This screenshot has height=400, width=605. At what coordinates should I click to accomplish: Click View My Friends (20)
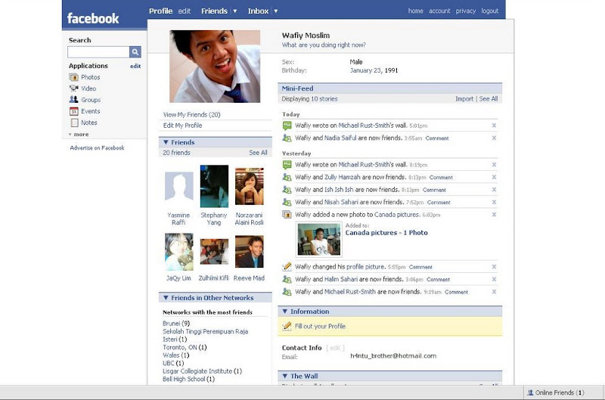(192, 115)
